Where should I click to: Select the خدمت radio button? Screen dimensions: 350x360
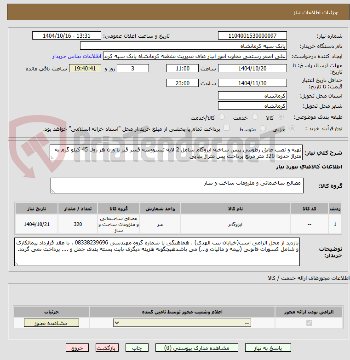[x=255, y=117]
